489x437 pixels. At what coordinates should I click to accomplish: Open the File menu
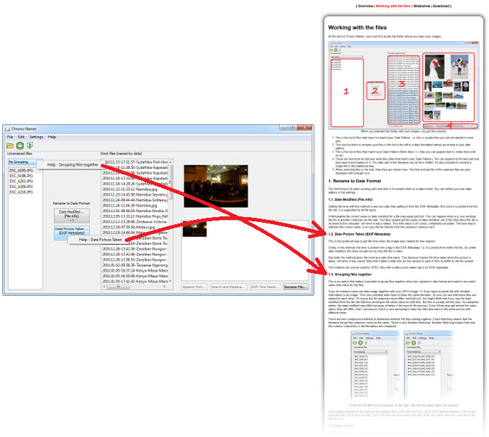click(10, 137)
